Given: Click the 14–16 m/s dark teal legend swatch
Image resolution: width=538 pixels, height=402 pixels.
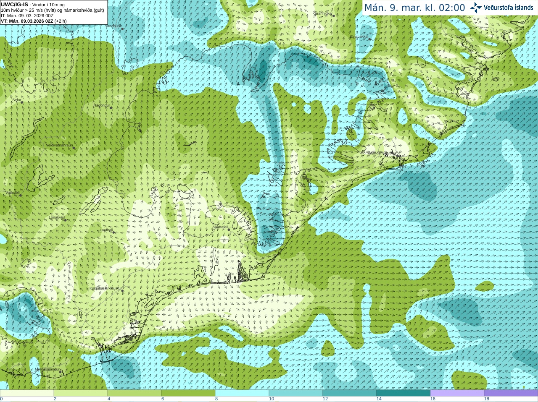Looking at the screenshot, I should [403, 393].
